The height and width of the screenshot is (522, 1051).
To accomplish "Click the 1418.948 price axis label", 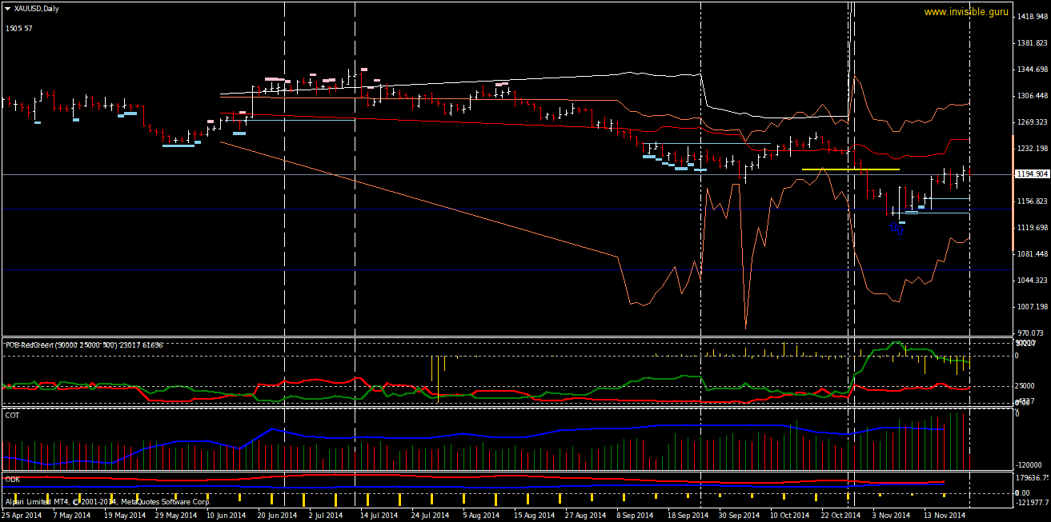I will click(1033, 17).
